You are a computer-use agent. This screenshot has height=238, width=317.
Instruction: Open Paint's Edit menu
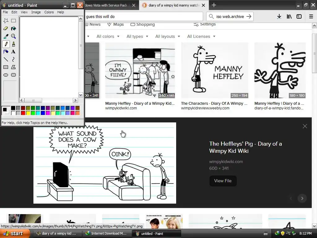(14, 12)
